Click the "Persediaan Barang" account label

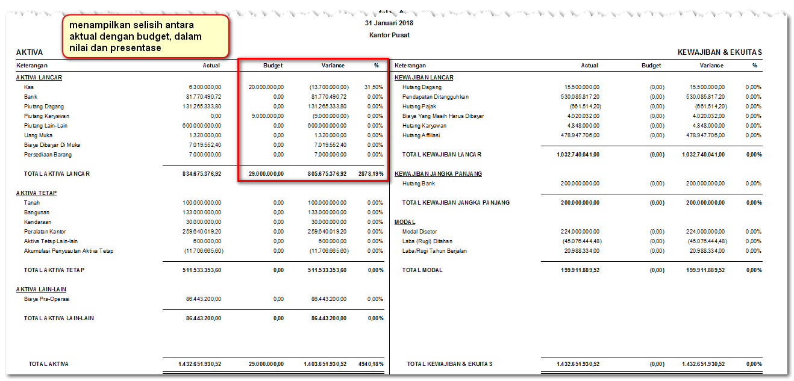coord(48,155)
